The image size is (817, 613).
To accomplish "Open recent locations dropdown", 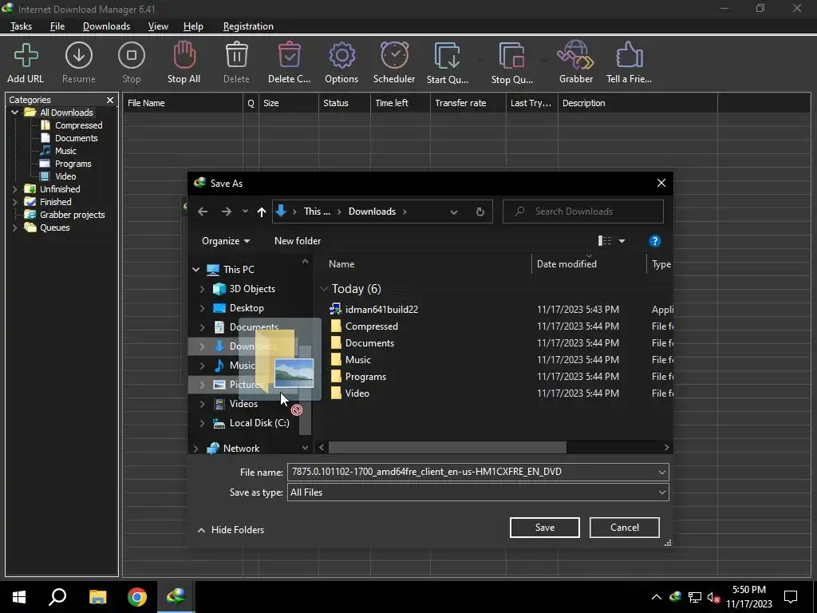I will coord(245,212).
